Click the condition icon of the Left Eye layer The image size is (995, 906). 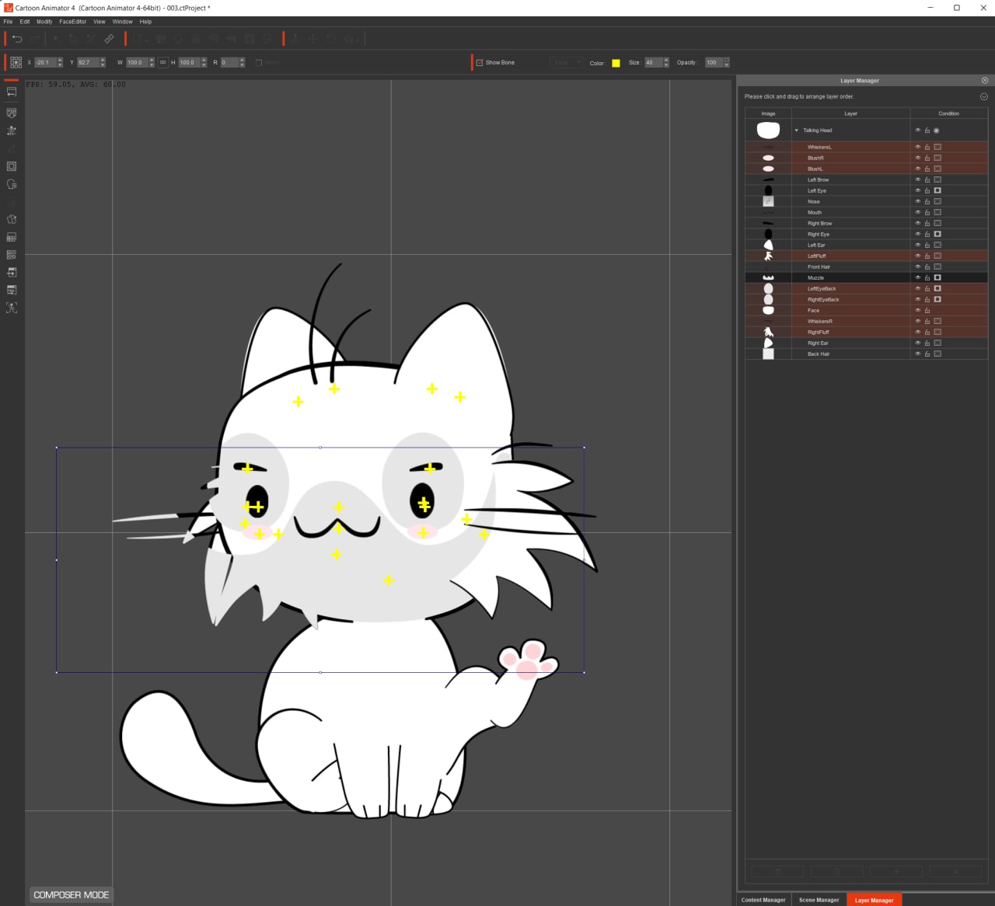(937, 190)
